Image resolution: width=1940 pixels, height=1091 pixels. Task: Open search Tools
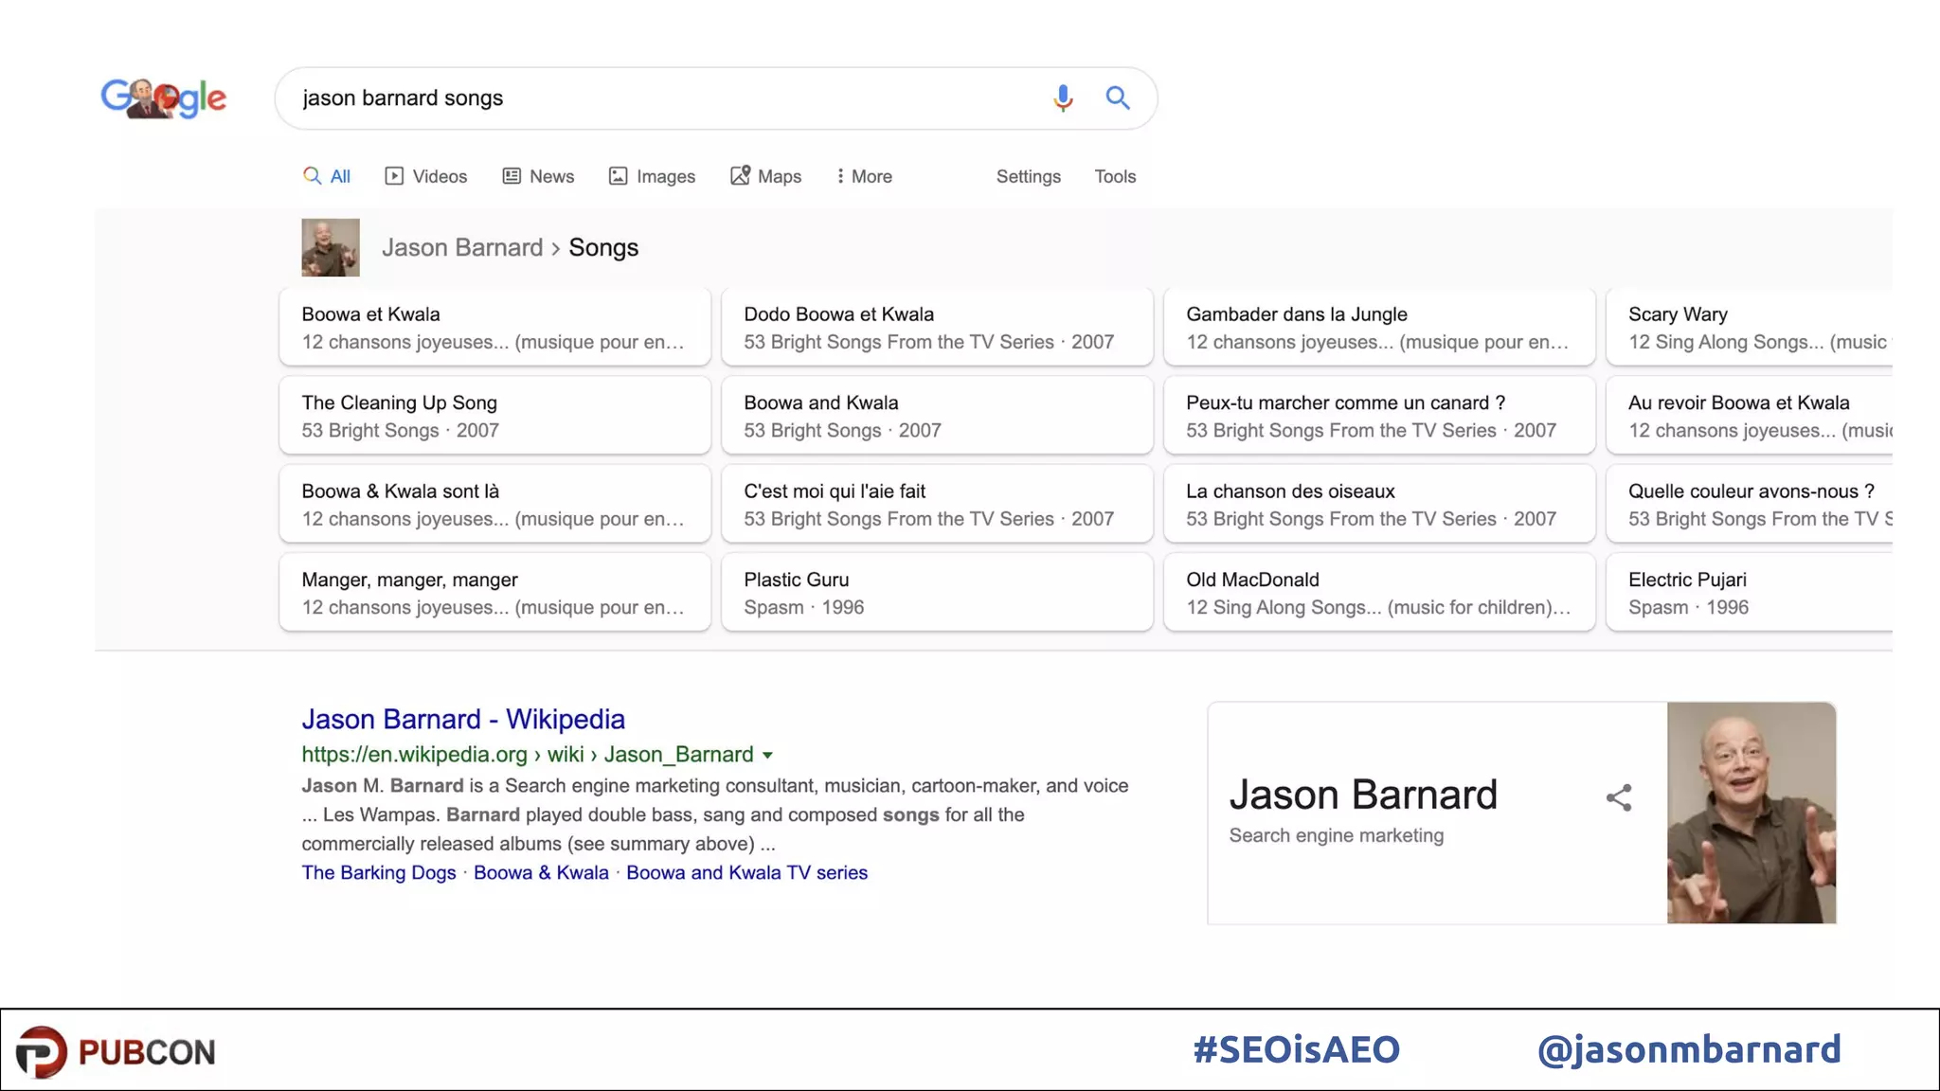coord(1115,176)
